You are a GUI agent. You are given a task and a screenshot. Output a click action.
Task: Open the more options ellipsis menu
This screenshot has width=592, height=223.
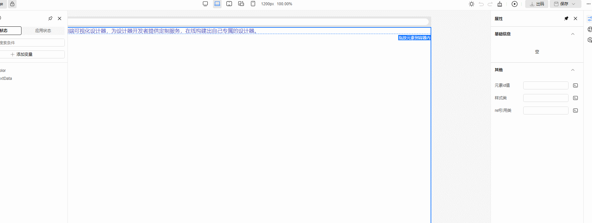click(x=589, y=4)
